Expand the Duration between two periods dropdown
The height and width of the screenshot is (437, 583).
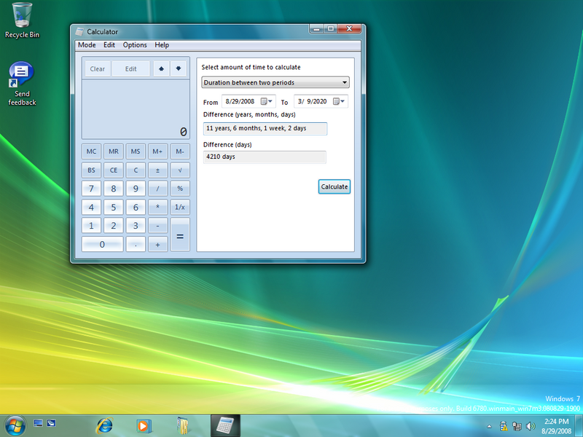(275, 82)
